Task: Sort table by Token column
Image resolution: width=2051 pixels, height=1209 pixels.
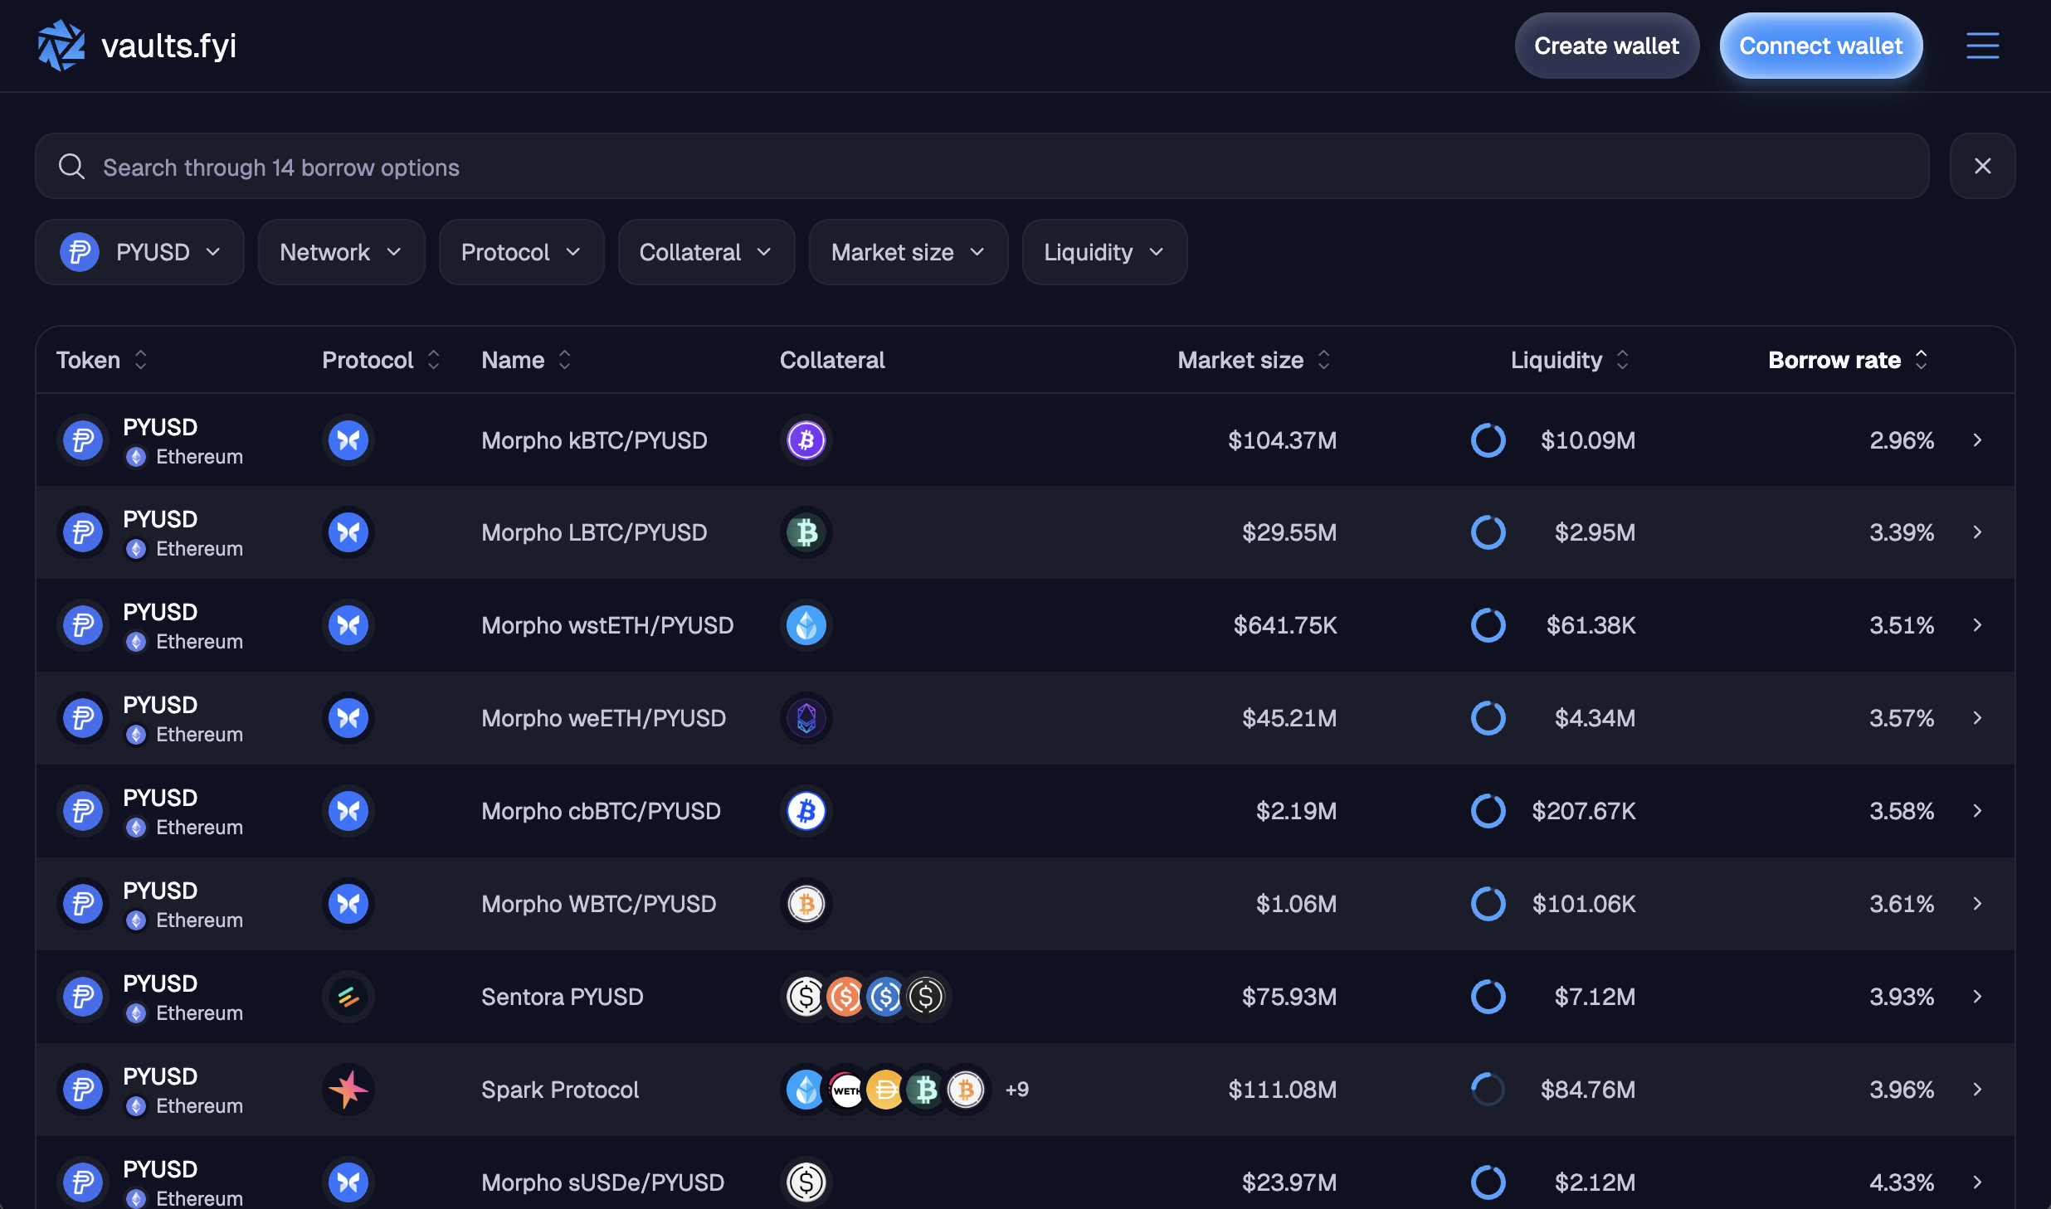Action: tap(101, 360)
